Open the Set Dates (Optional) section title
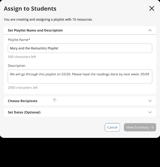160x167 pixels. click(x=24, y=112)
